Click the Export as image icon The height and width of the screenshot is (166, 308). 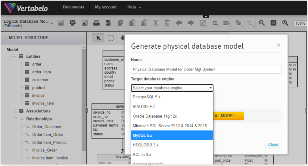pos(84,23)
